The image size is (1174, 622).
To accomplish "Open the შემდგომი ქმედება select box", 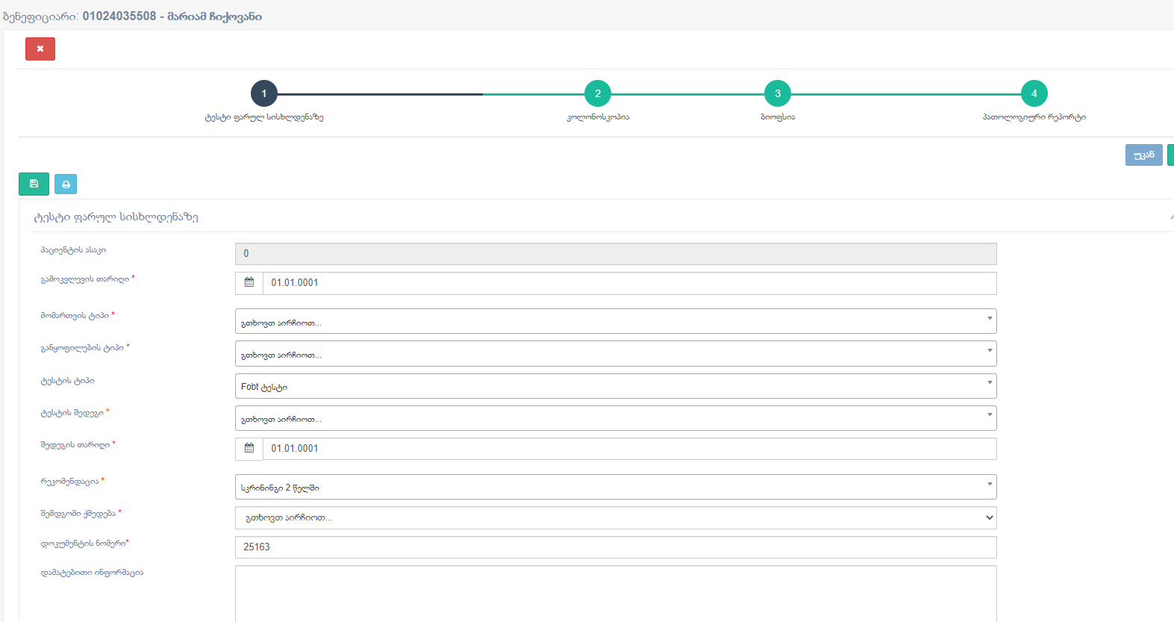I will click(615, 517).
